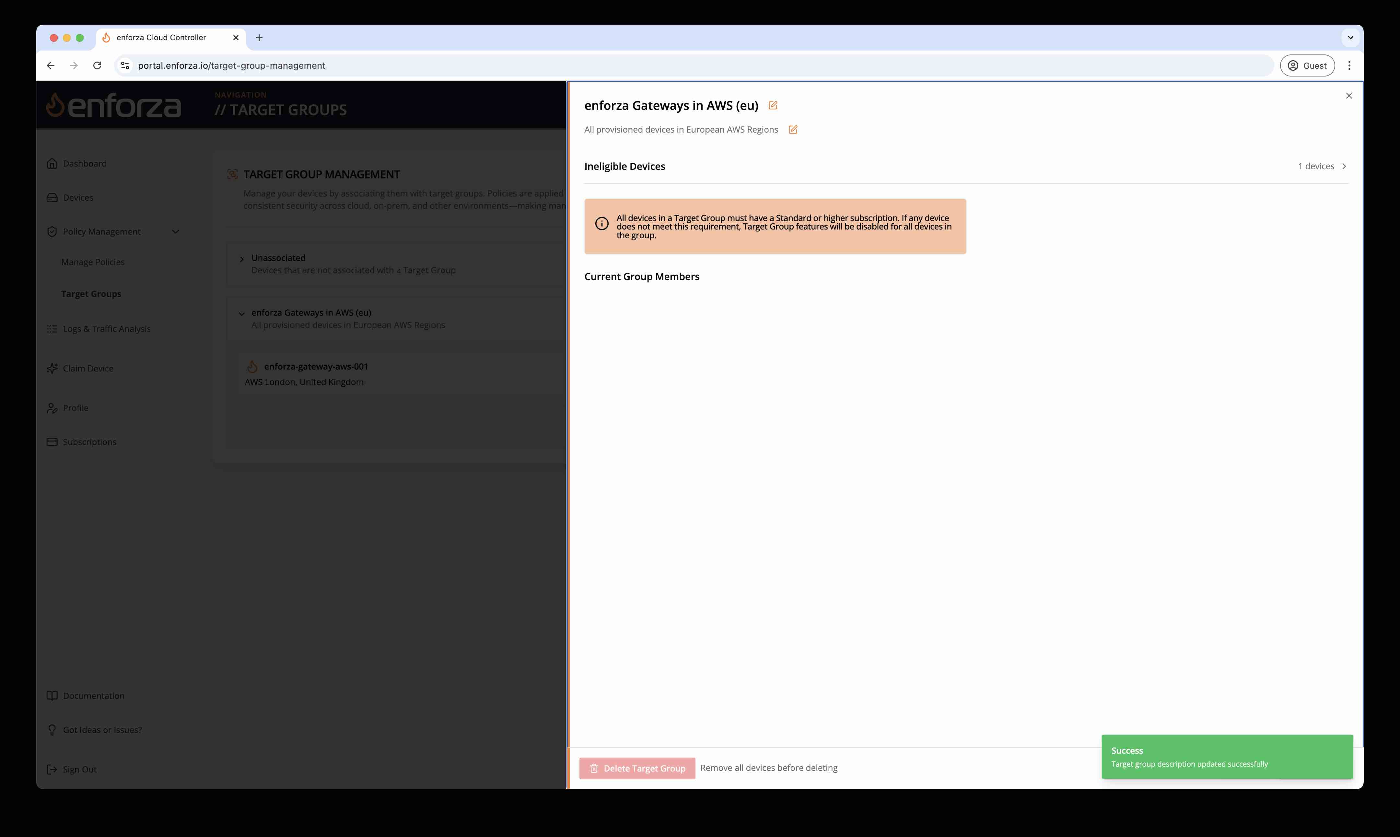This screenshot has height=837, width=1400.
Task: Open the Guest profile button
Action: pyautogui.click(x=1307, y=65)
